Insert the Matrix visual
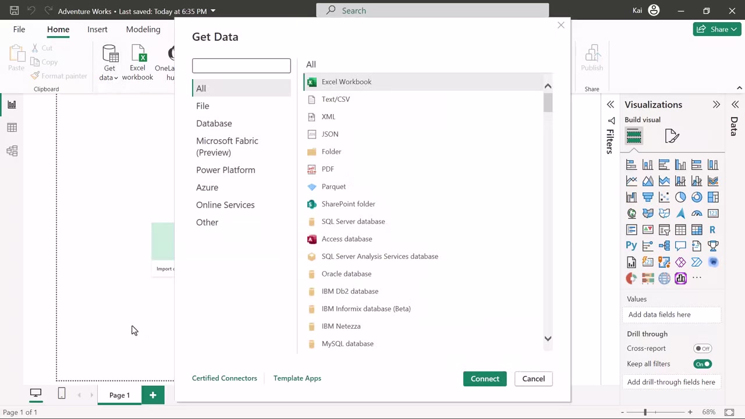The height and width of the screenshot is (419, 745). [697, 230]
